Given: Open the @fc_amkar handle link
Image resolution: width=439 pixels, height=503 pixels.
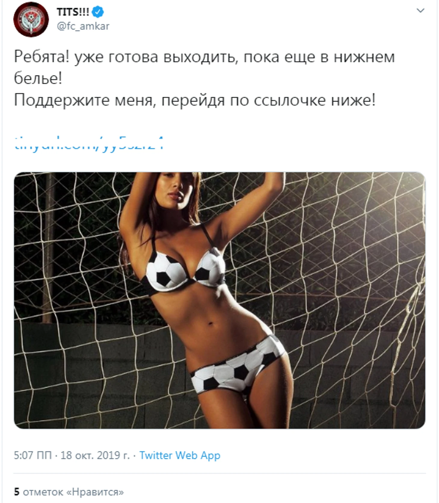Looking at the screenshot, I should point(83,26).
